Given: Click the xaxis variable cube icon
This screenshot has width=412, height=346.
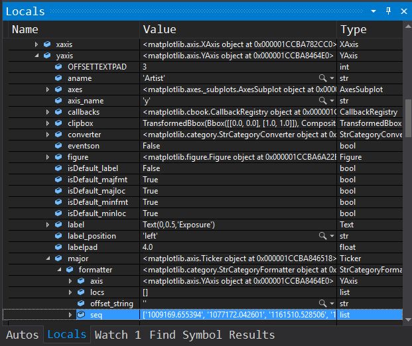Looking at the screenshot, I should tap(47, 44).
